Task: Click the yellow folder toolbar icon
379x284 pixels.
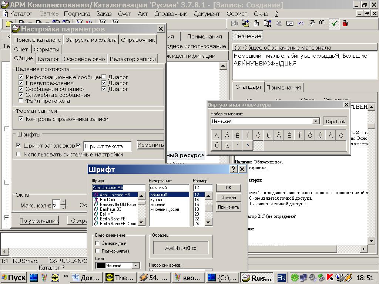Action: coord(9,24)
